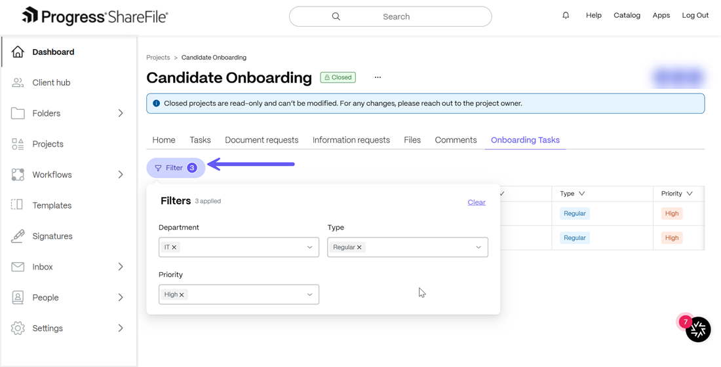Remove the IT department filter chip
Screen dimensions: 721x367
click(x=174, y=247)
